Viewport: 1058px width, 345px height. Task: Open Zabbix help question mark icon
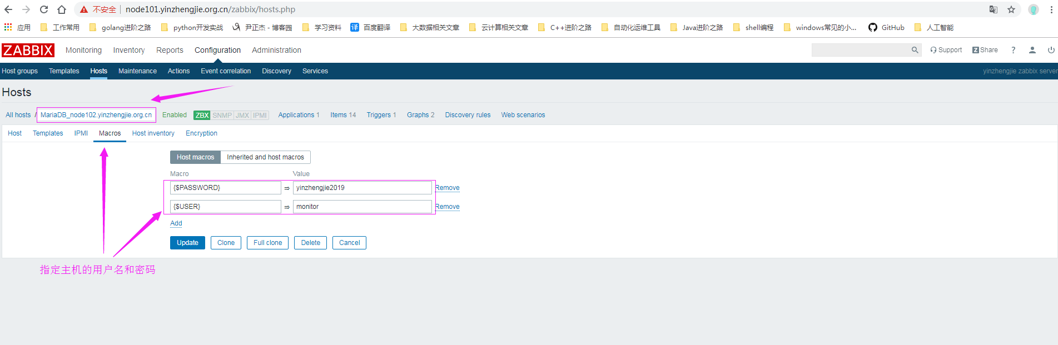[1014, 50]
